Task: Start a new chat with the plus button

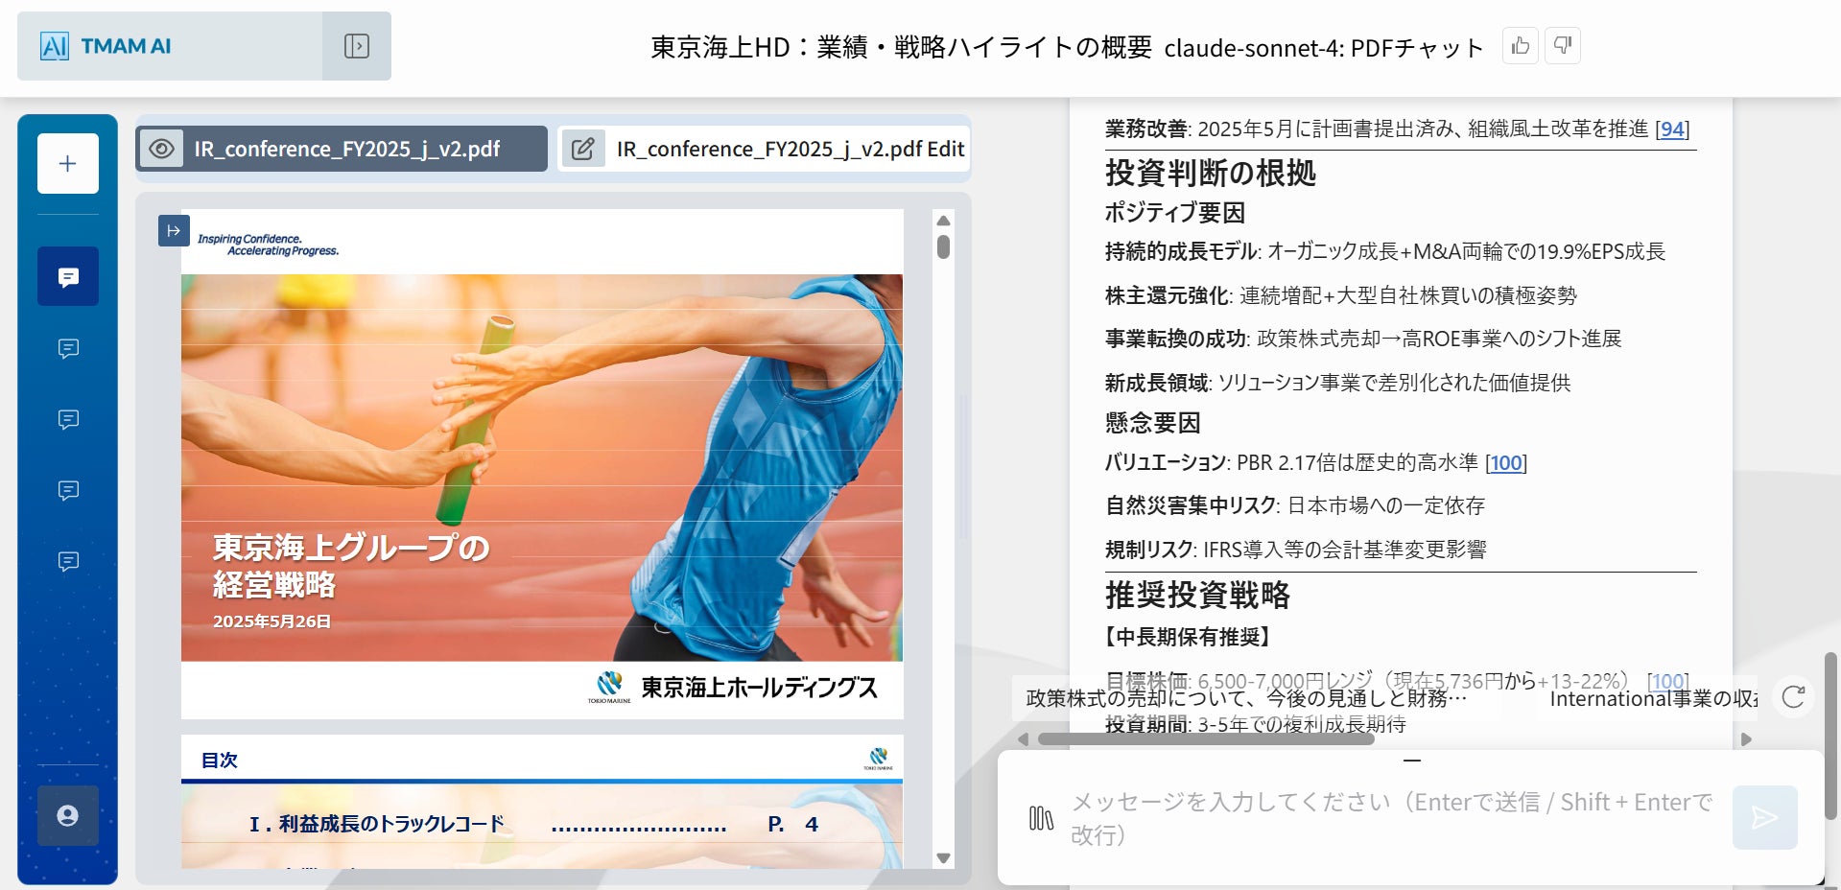Action: [67, 163]
